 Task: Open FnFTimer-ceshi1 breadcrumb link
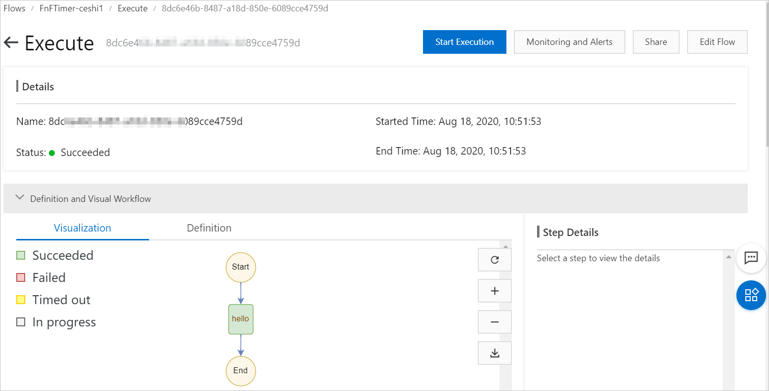[x=71, y=8]
